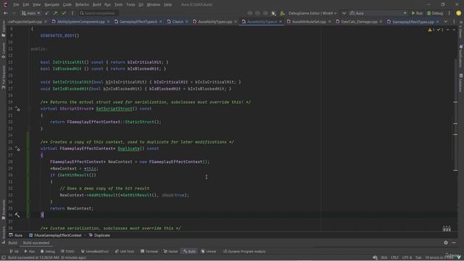464x261 pixels.
Task: Open Build panel settings gear
Action: pyautogui.click(x=446, y=243)
